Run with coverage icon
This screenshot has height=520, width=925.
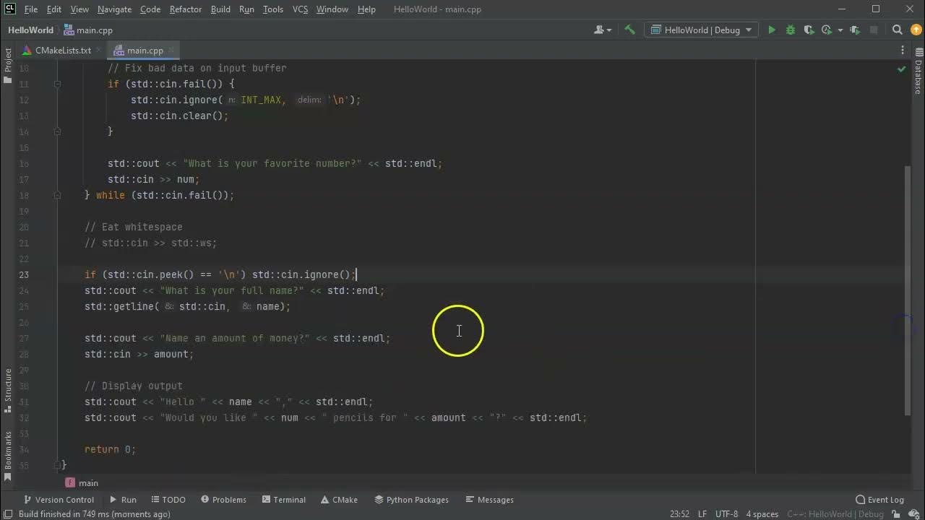[x=809, y=30]
